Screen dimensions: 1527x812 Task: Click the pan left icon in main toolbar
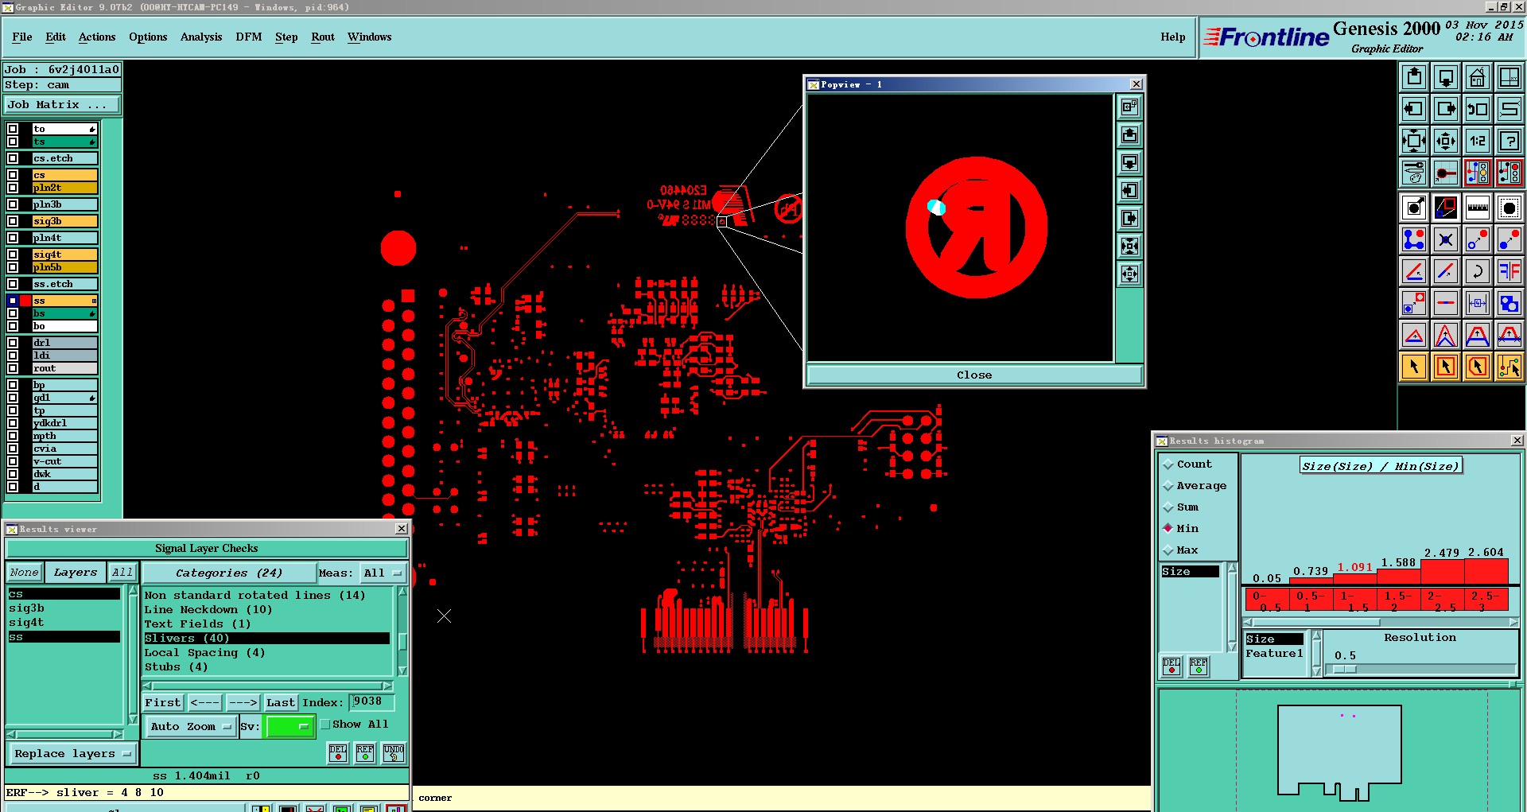tap(1414, 109)
